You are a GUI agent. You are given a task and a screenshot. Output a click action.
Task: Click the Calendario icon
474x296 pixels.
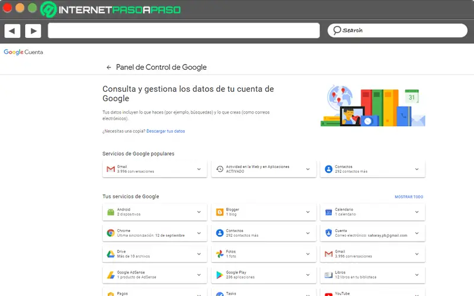328,212
